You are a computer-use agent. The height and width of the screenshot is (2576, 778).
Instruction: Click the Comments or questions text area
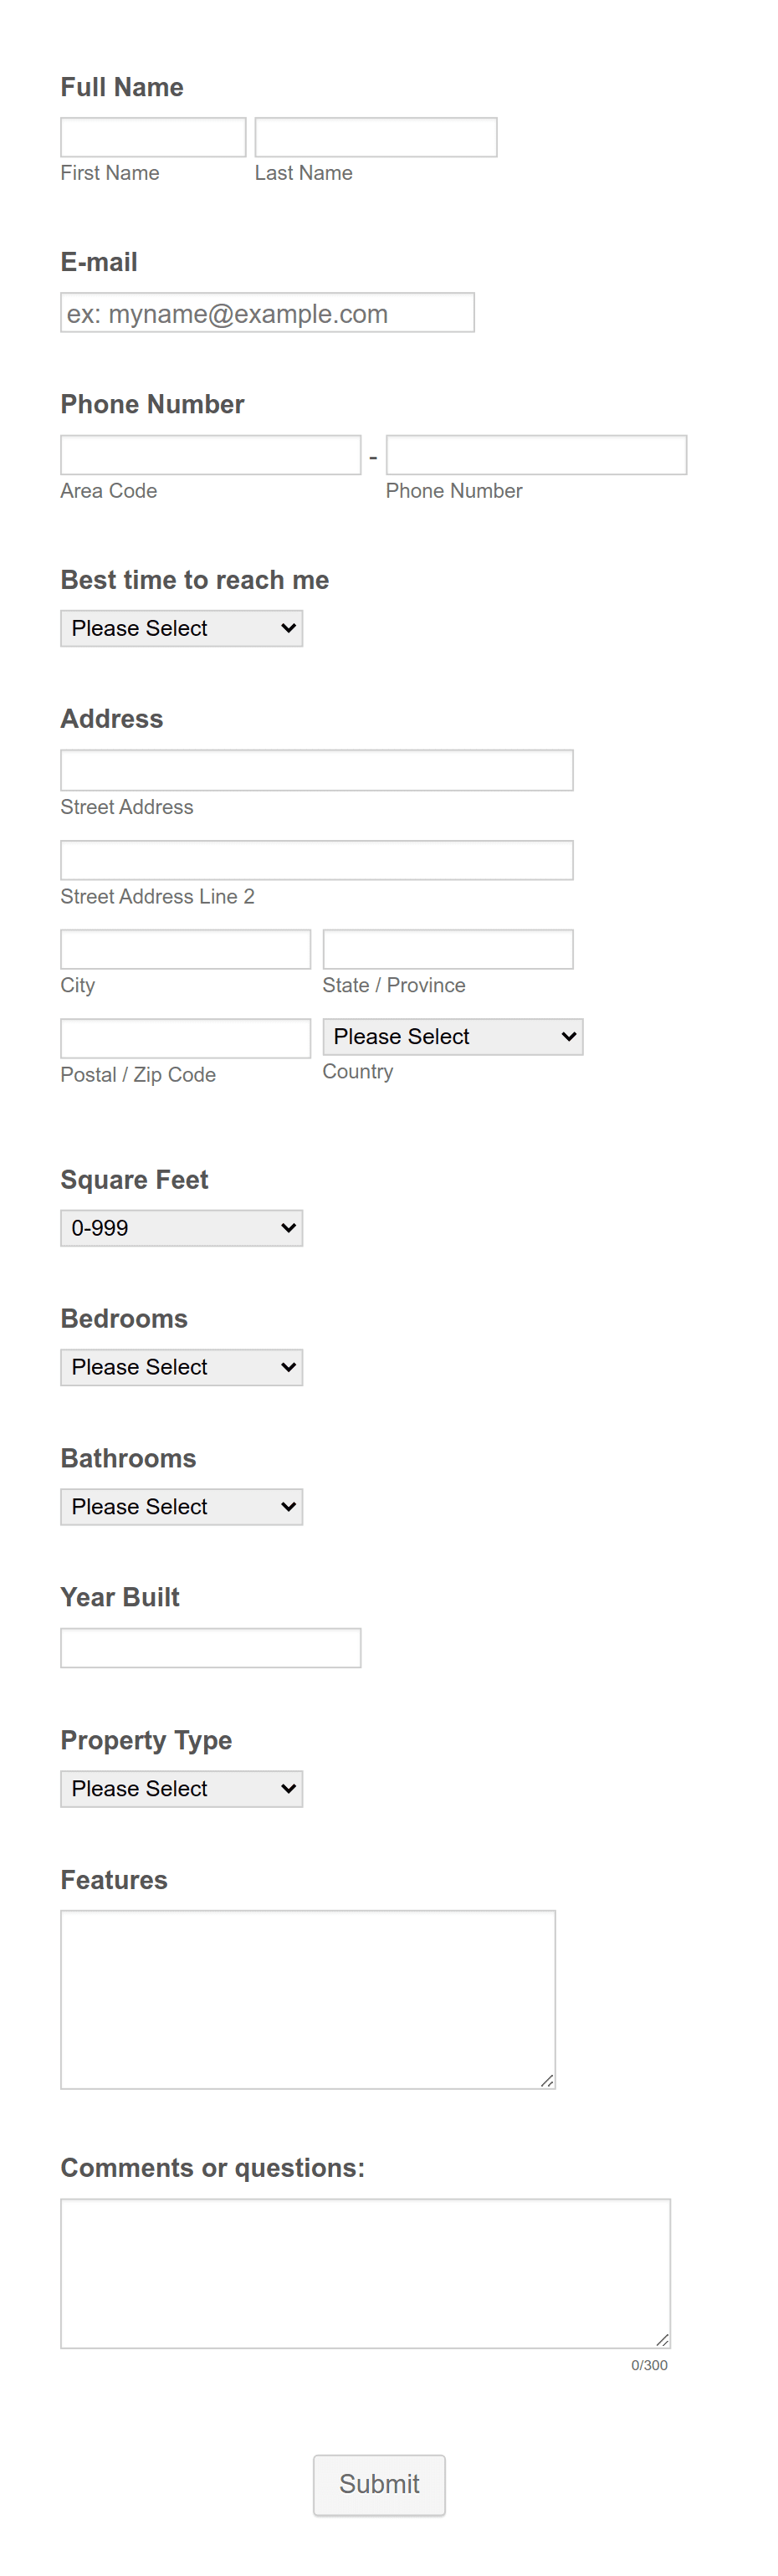tap(366, 2273)
